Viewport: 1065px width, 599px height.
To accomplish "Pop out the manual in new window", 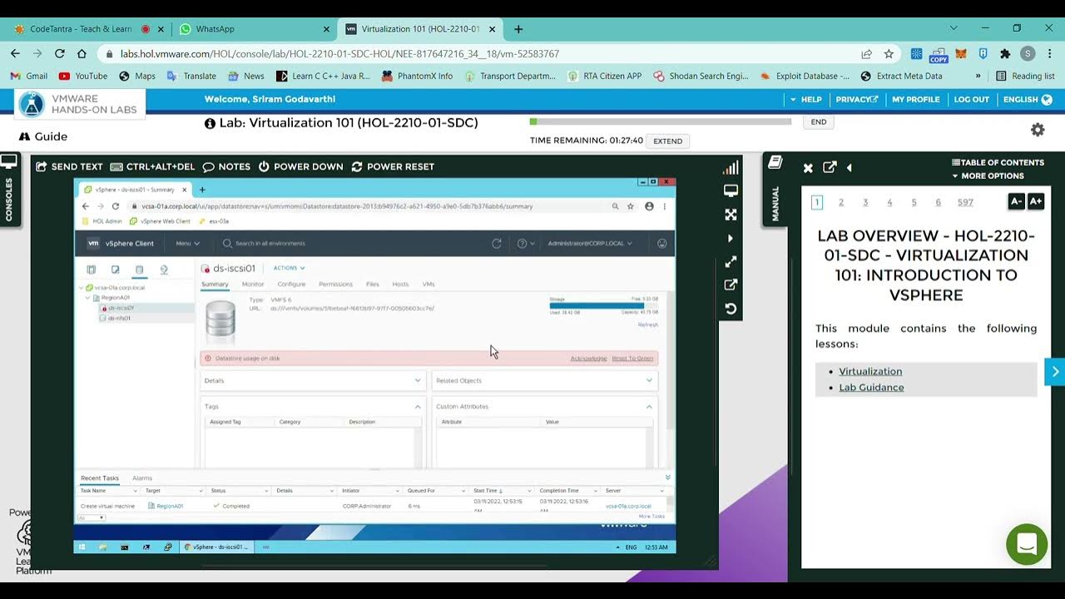I will [830, 167].
